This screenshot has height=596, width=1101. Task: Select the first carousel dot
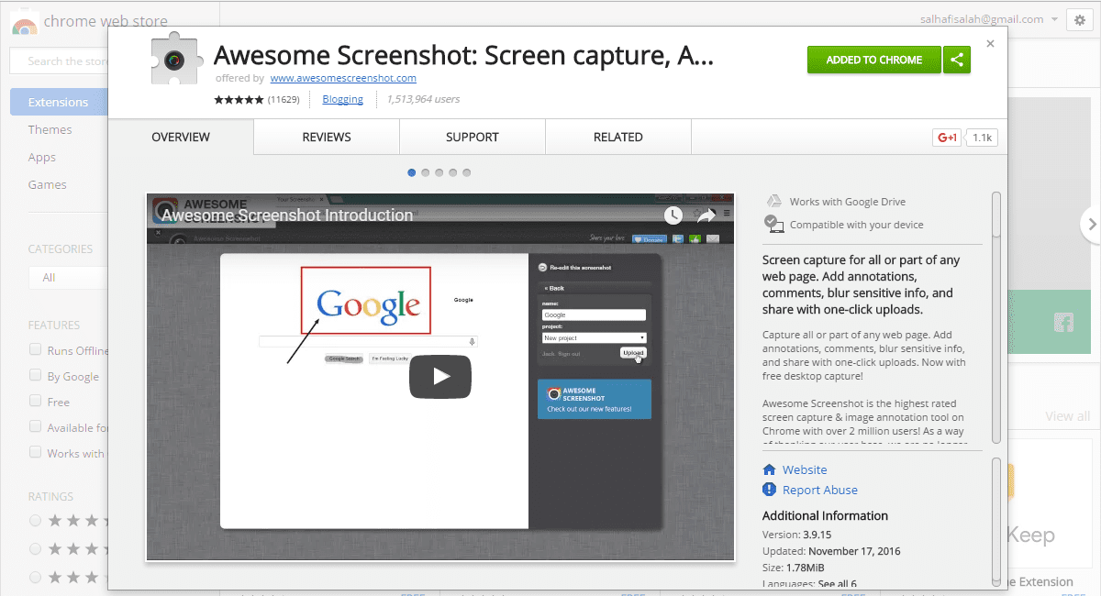[412, 172]
